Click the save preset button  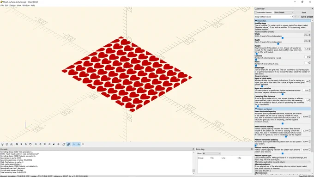pyautogui.click(x=307, y=17)
